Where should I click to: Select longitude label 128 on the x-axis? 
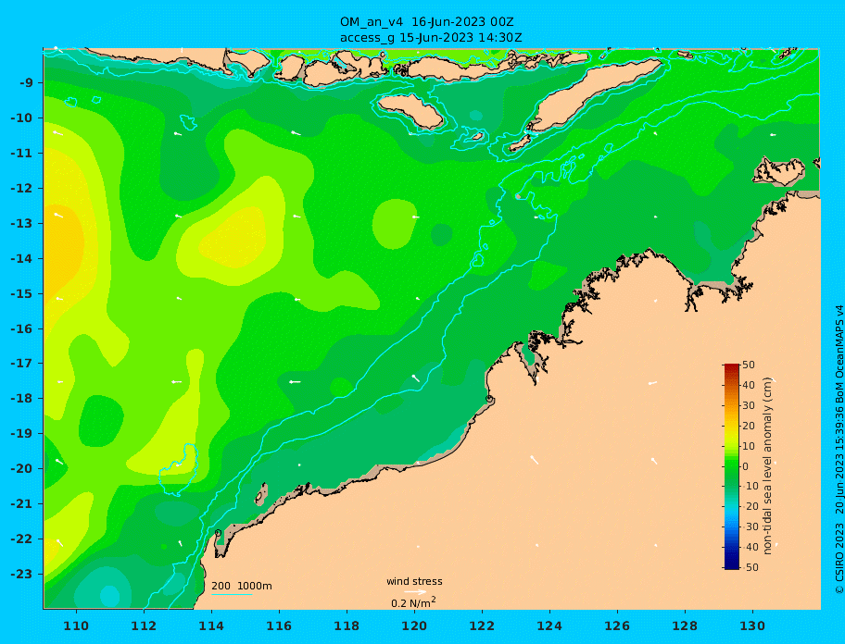pos(685,625)
